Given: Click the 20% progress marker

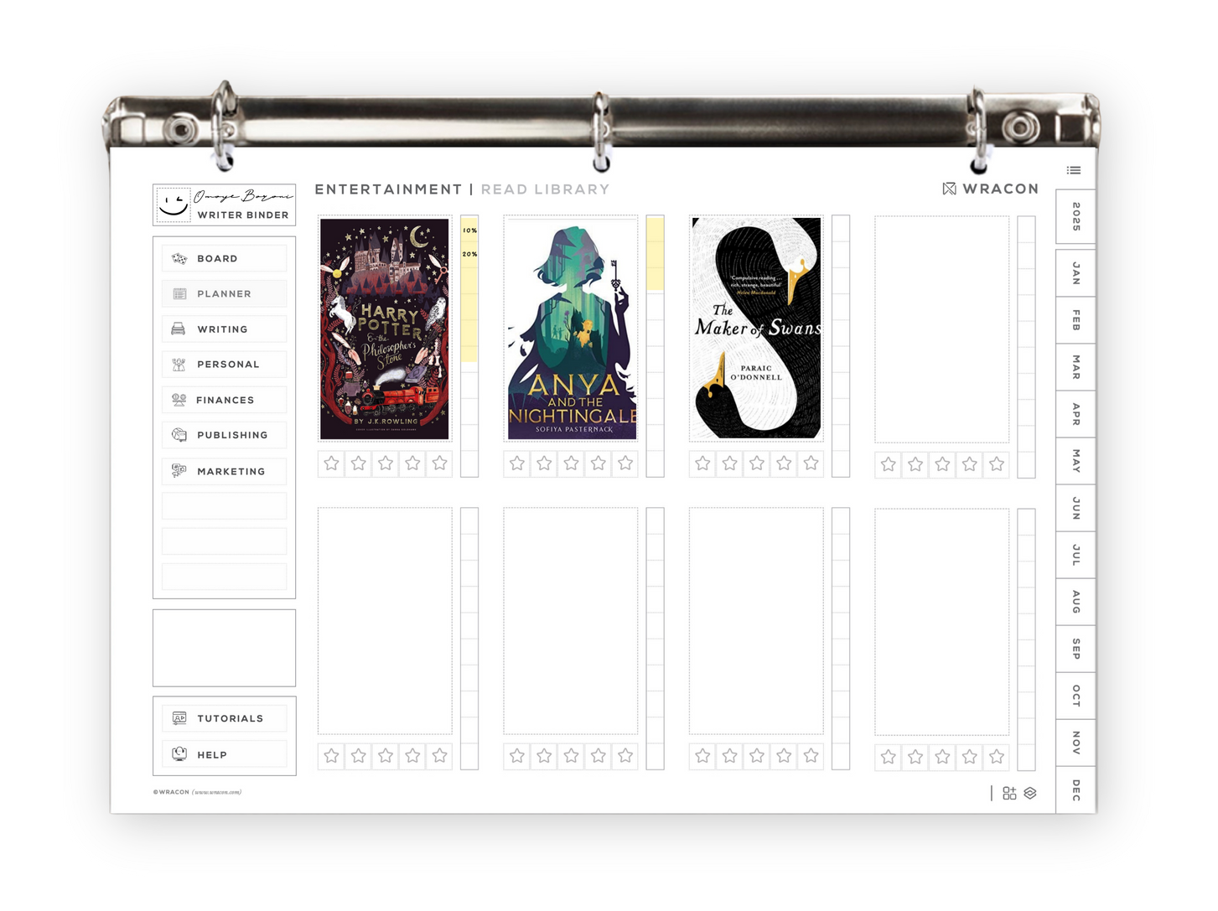Looking at the screenshot, I should click(x=469, y=254).
